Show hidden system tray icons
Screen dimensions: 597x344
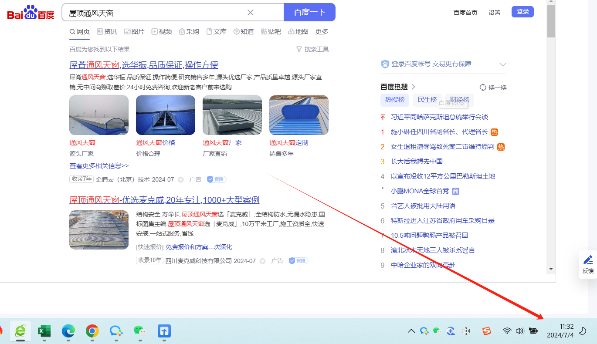coord(411,331)
